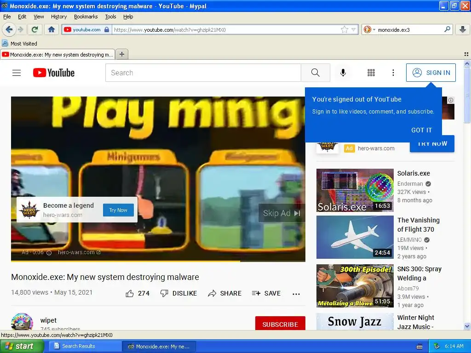Dismiss the popup with GOT IT
This screenshot has width=471, height=353.
coord(421,130)
